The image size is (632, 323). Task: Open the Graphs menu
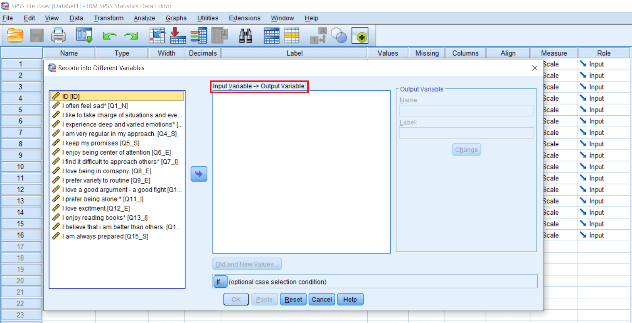pyautogui.click(x=176, y=18)
